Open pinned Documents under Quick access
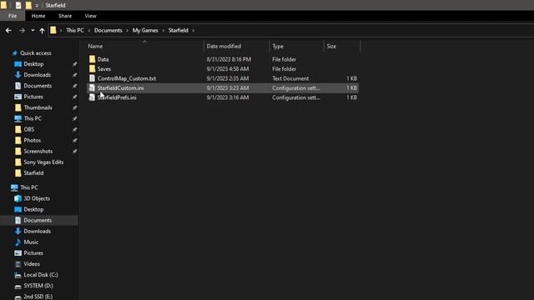 pyautogui.click(x=38, y=86)
